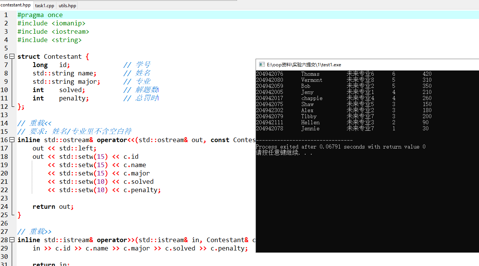Select the active contestant.hpp tab

point(16,5)
